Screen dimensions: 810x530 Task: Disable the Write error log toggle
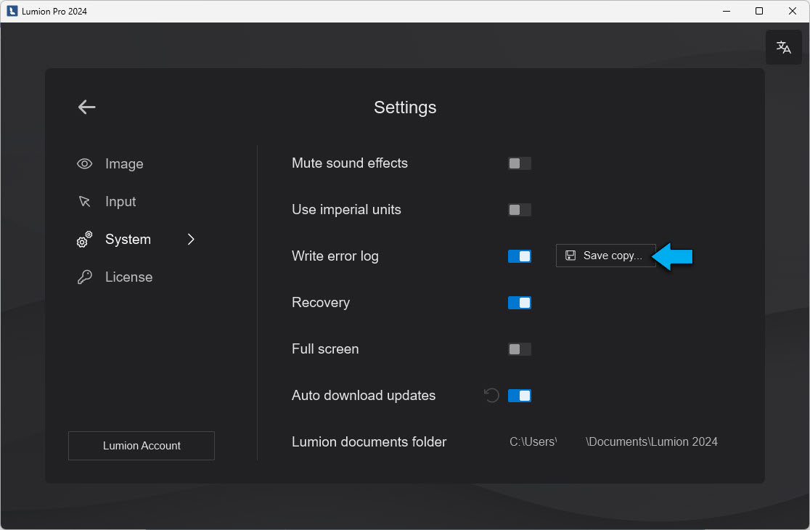tap(520, 256)
